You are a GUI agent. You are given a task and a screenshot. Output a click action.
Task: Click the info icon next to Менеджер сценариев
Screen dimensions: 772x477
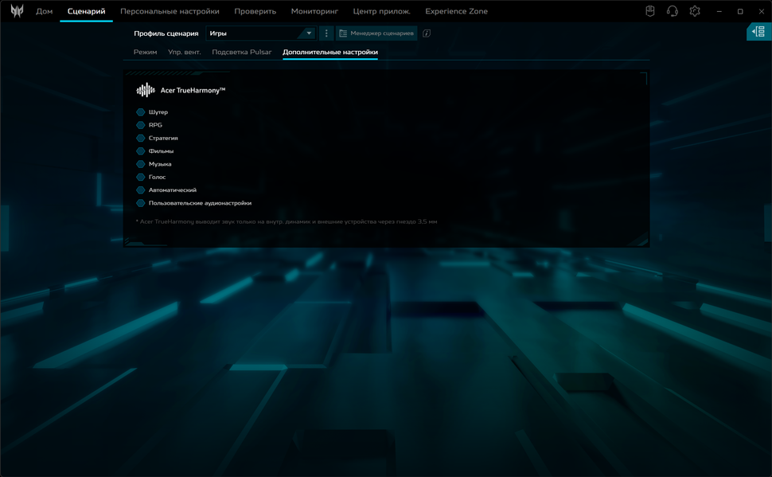click(427, 33)
